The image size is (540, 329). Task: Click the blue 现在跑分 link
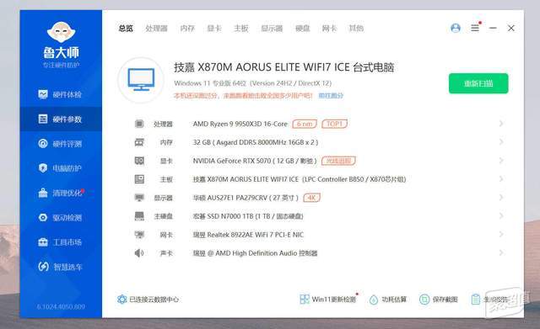[x=331, y=95]
